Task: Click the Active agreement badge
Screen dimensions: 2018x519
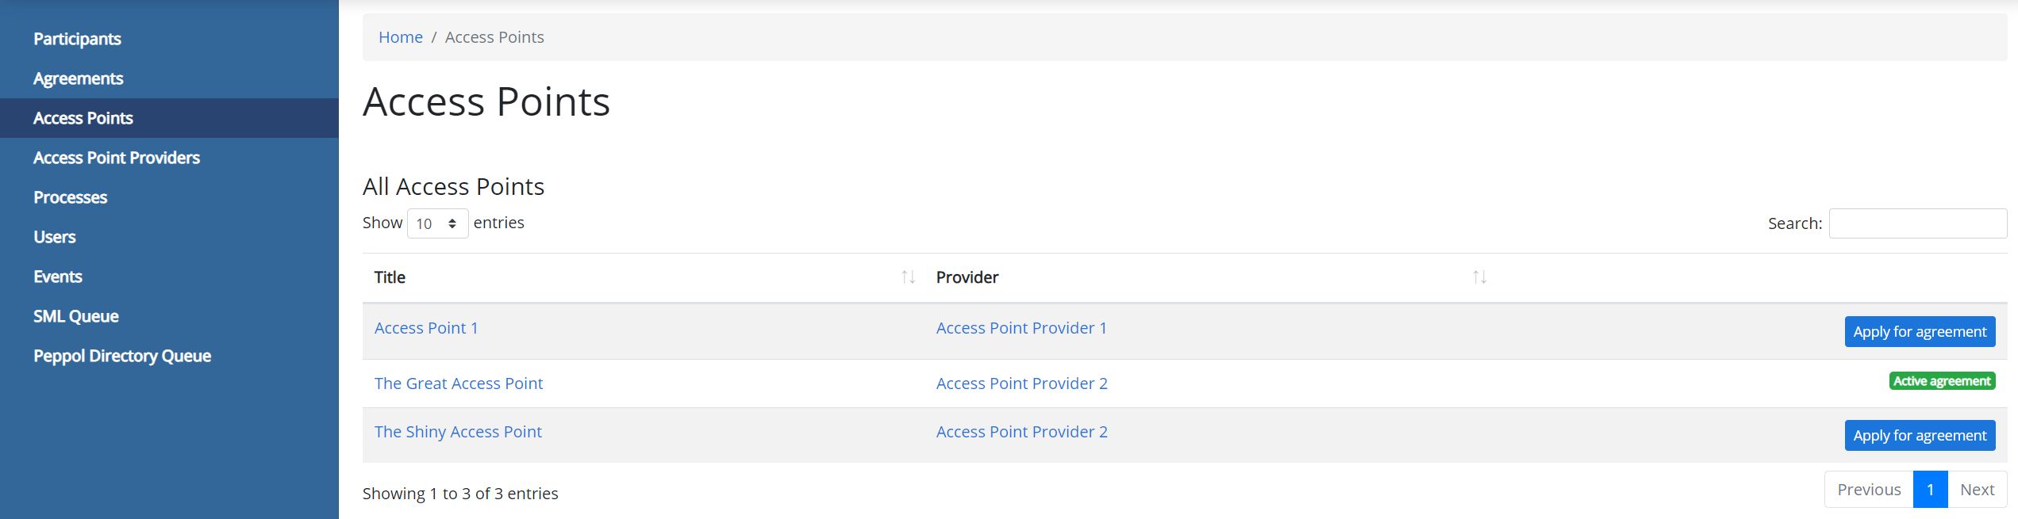Action: coord(1941,381)
